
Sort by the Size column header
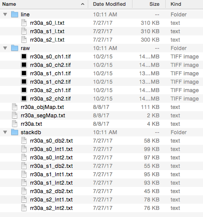click(x=154, y=4)
